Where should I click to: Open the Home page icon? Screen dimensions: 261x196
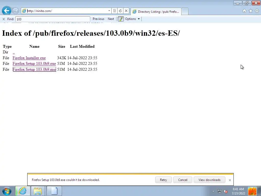pyautogui.click(x=244, y=11)
